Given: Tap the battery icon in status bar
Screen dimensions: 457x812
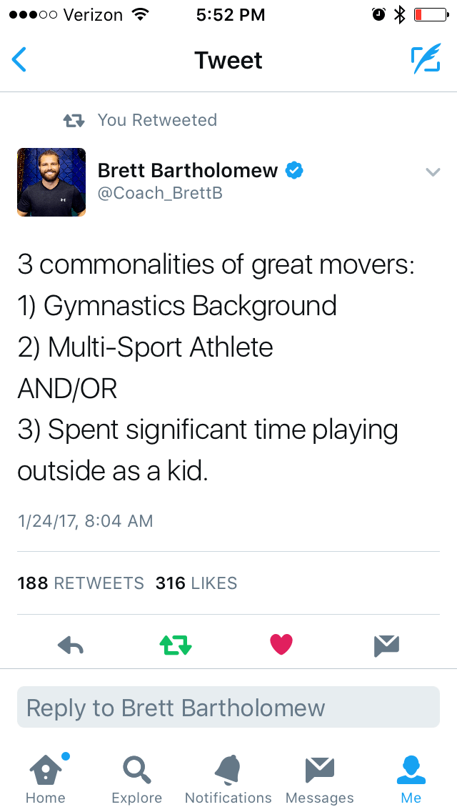Looking at the screenshot, I should 430,14.
